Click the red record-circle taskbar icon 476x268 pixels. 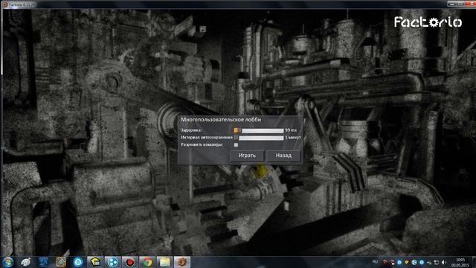tap(130, 262)
